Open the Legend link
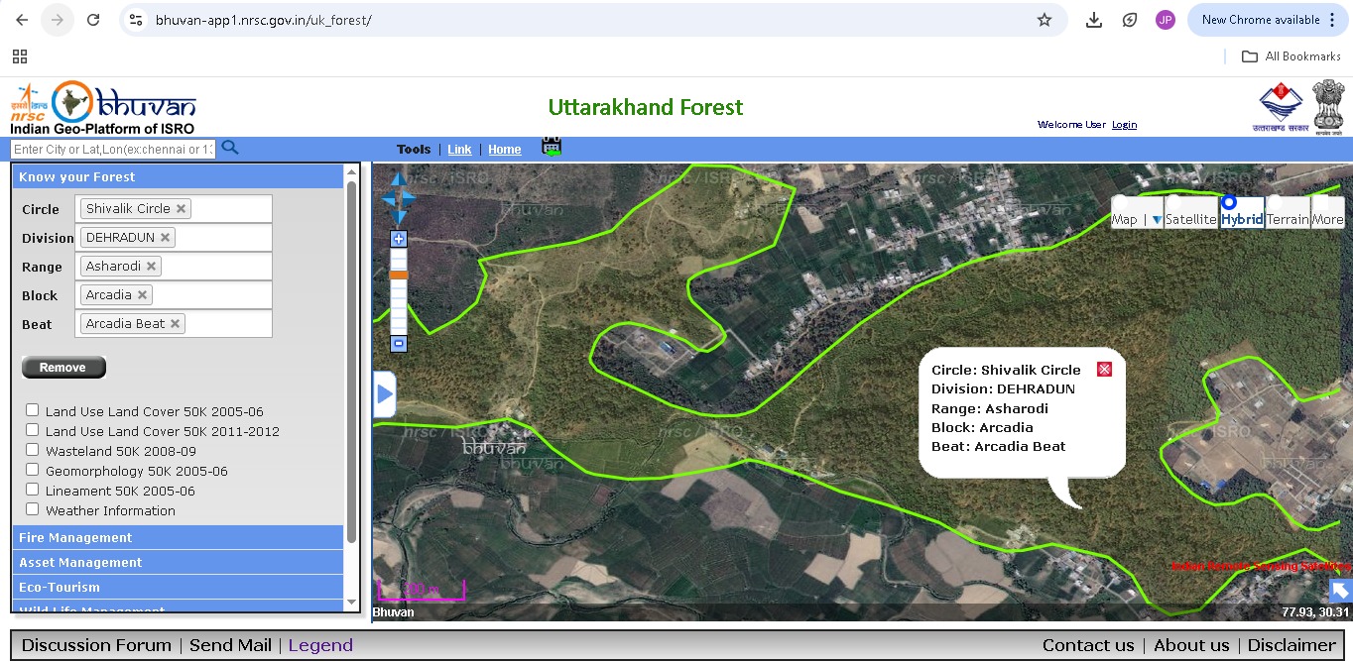The height and width of the screenshot is (662, 1353). (320, 645)
